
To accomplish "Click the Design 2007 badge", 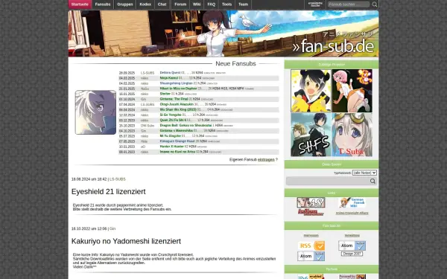I will 352,254.
